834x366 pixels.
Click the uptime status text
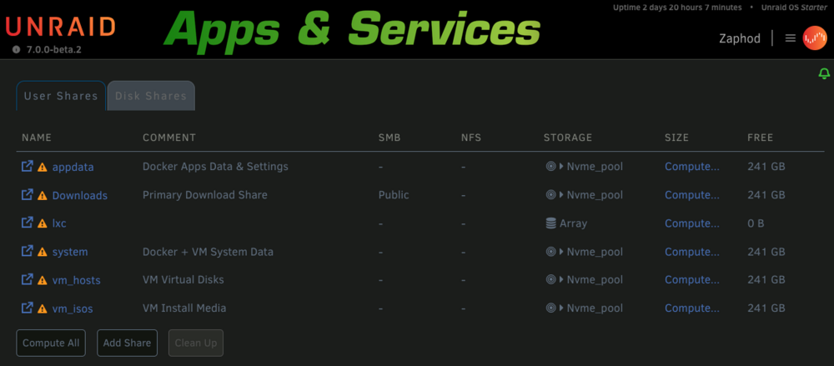(x=677, y=8)
